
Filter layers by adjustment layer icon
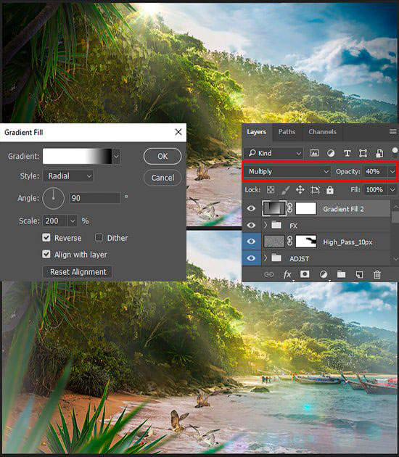(x=331, y=153)
